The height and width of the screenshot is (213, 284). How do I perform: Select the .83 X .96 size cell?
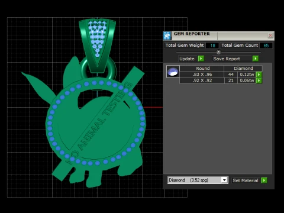(x=202, y=75)
